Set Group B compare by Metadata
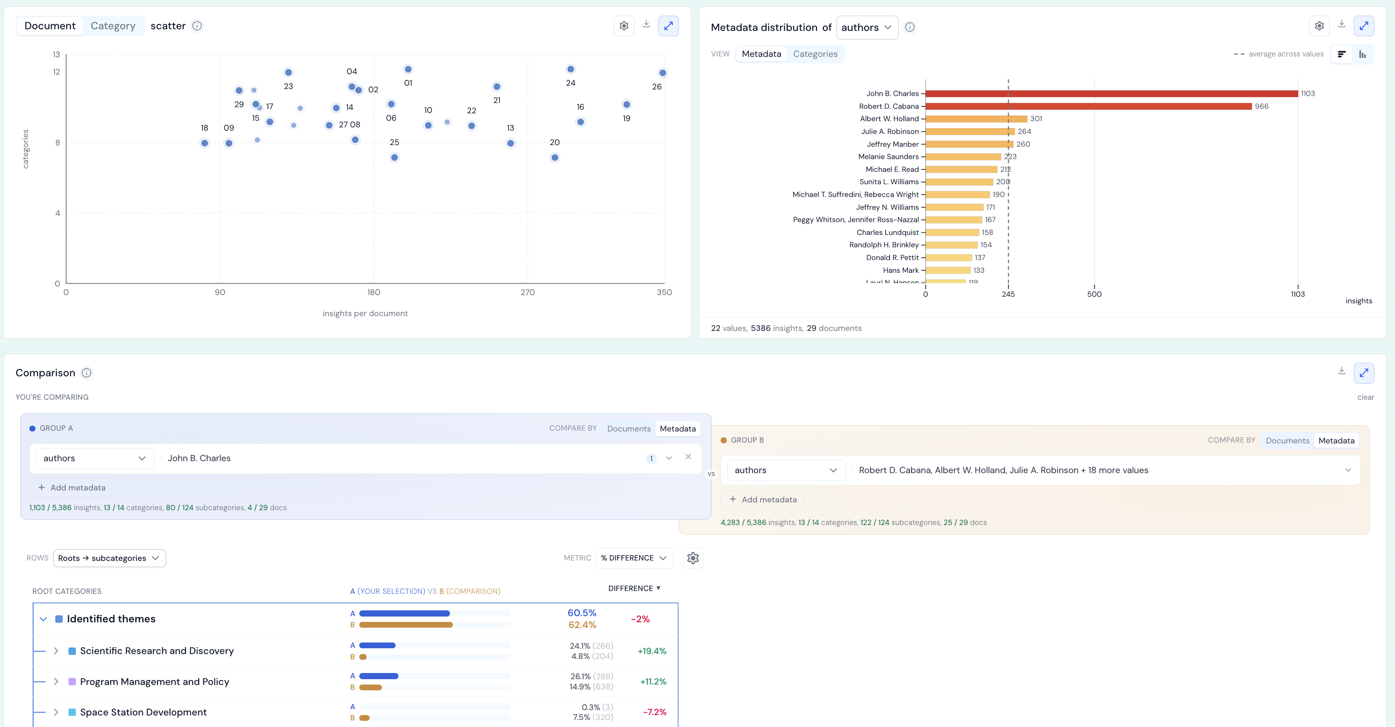Image resolution: width=1395 pixels, height=727 pixels. [x=1336, y=440]
